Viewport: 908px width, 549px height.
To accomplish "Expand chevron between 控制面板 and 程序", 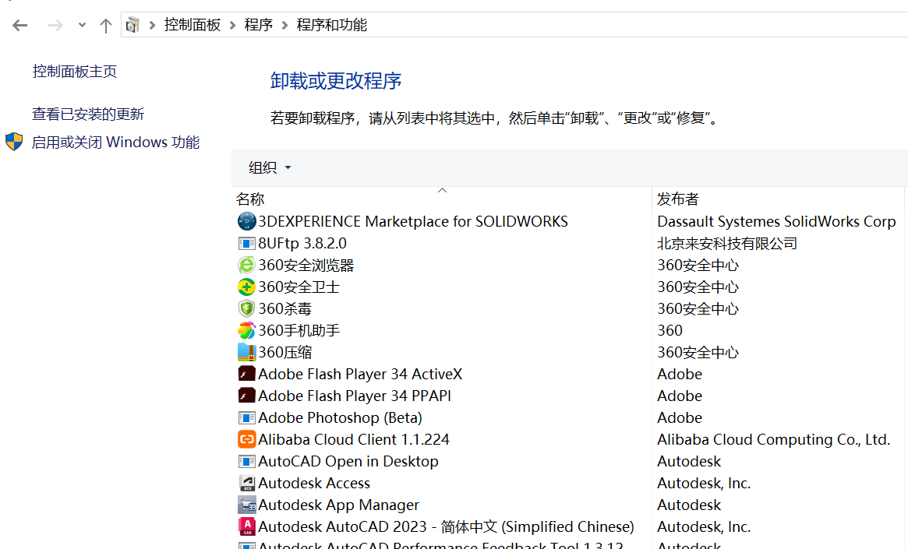I will pyautogui.click(x=233, y=25).
